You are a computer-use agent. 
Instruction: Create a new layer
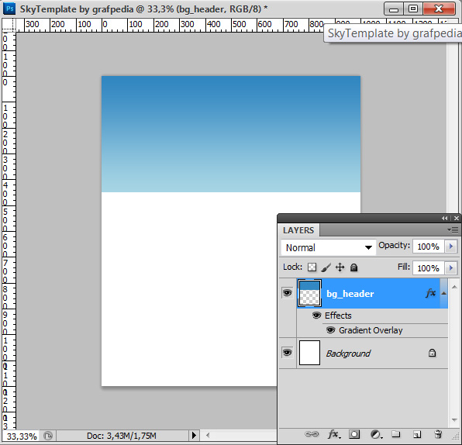[x=416, y=434]
